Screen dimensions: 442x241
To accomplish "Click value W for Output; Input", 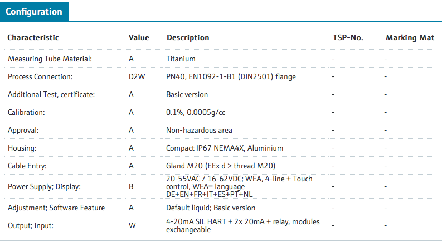I will tap(132, 225).
